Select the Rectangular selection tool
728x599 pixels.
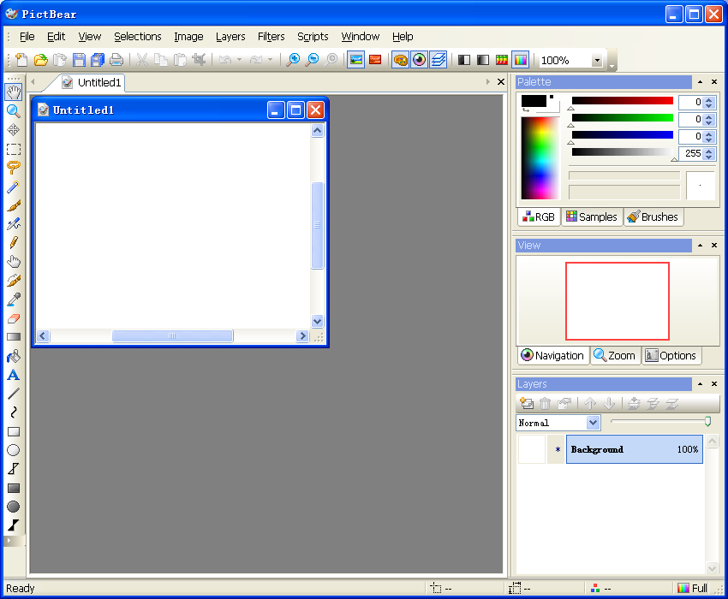(x=14, y=149)
